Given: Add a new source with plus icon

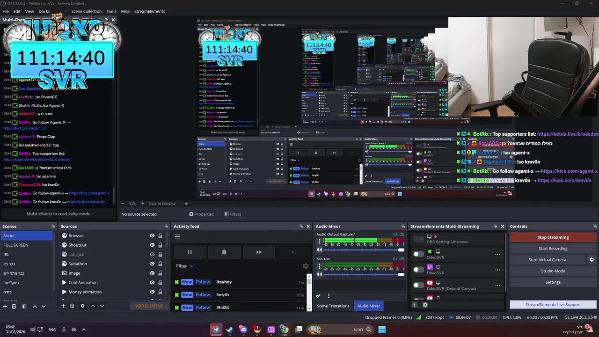Looking at the screenshot, I should pos(63,306).
